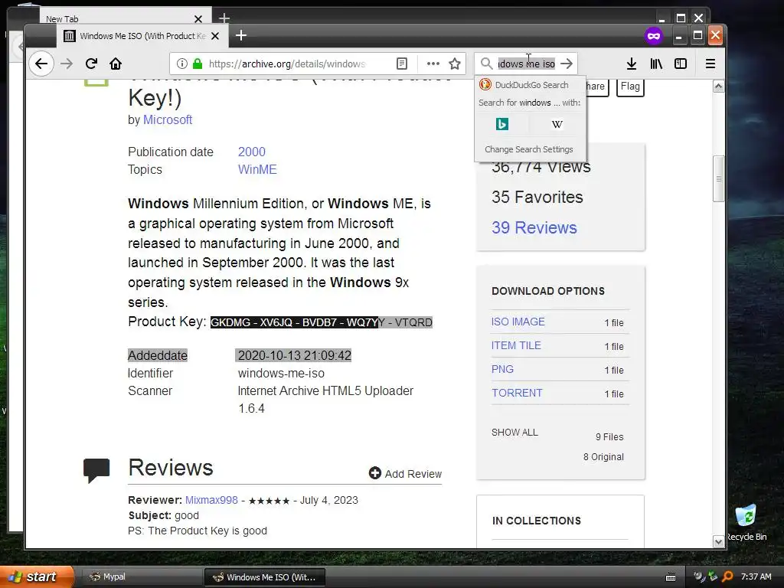The width and height of the screenshot is (784, 588).
Task: Click the Addeddate value 2020-10-13 21:09:42
Action: [x=295, y=355]
